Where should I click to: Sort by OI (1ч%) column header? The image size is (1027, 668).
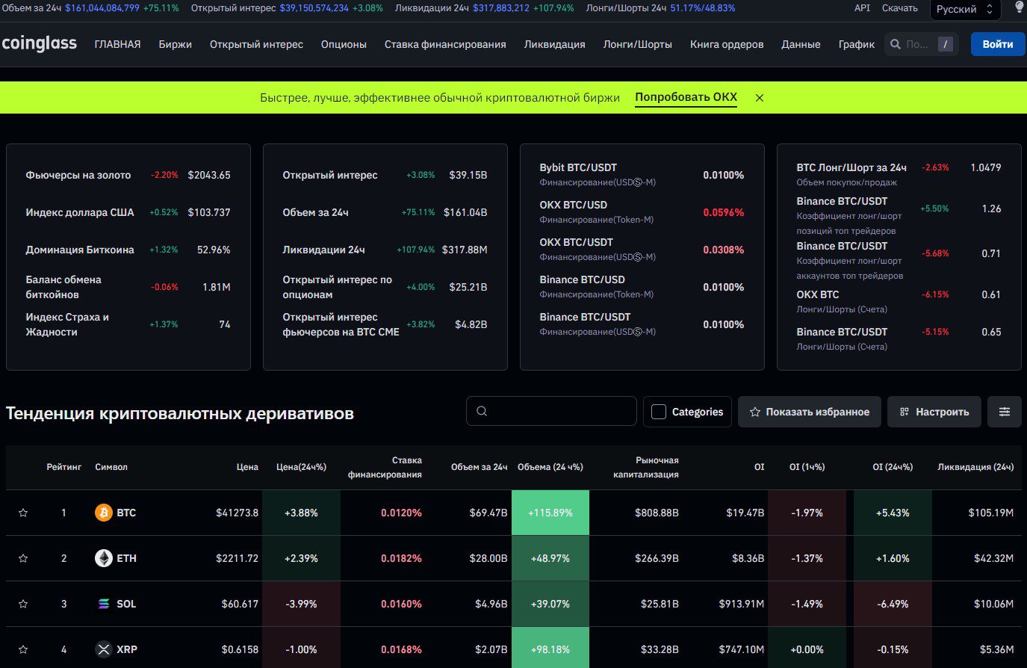click(807, 467)
